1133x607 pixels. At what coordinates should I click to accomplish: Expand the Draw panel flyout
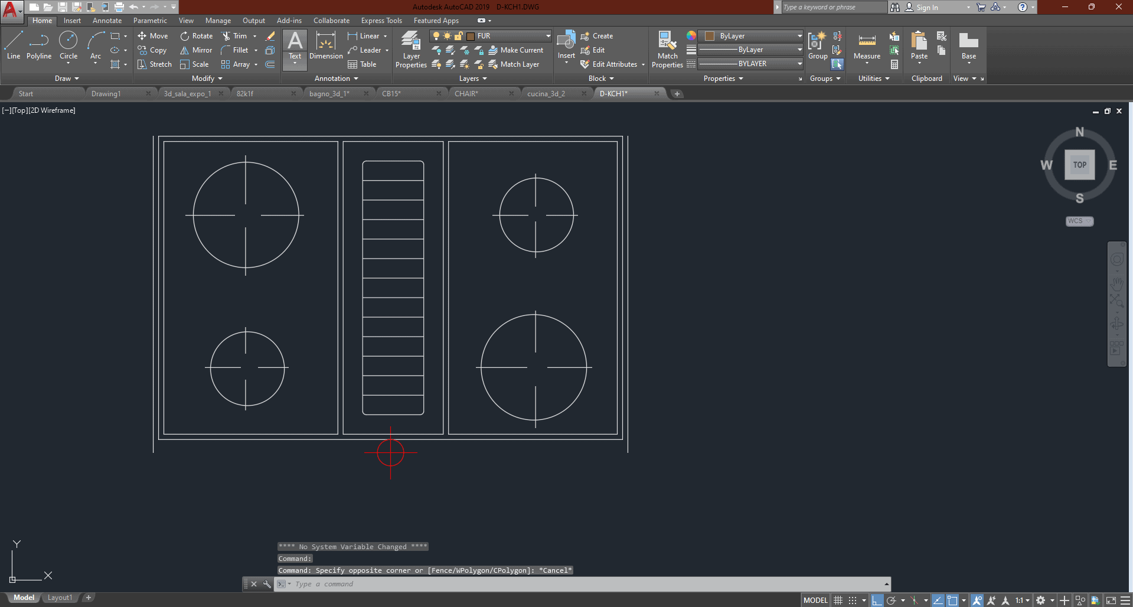point(67,79)
